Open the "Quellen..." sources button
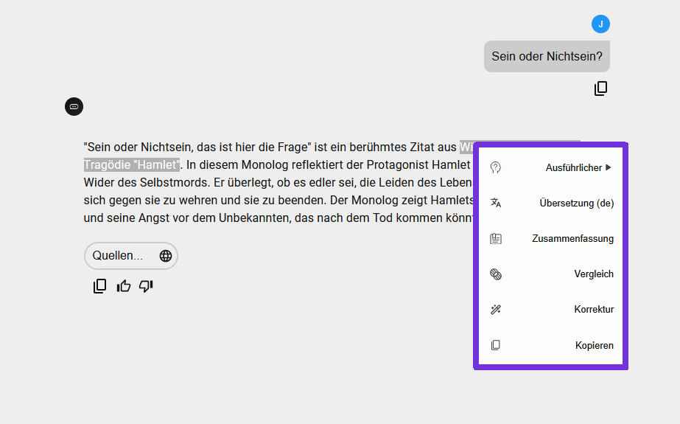Viewport: 680px width, 424px height. (x=118, y=256)
